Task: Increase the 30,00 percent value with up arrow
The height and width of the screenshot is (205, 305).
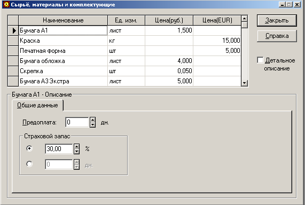Action: 76,146
